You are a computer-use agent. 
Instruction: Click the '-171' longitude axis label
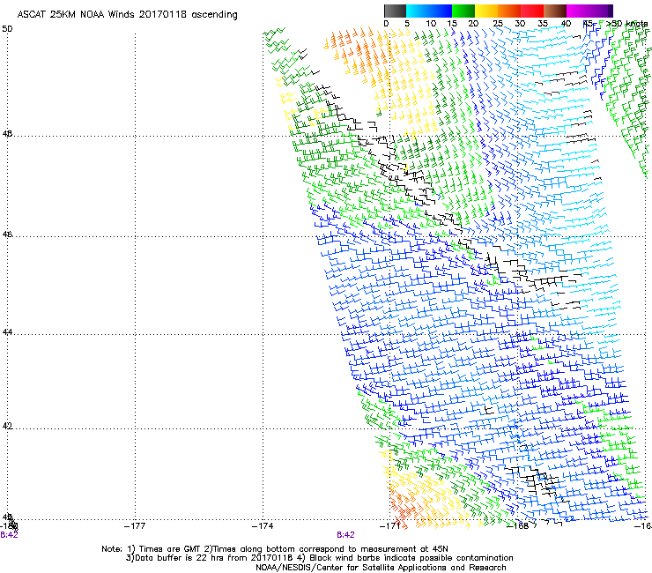click(390, 526)
